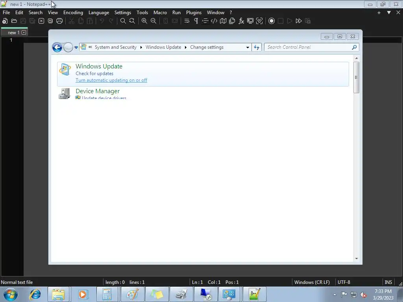Click Run Macro Multiple Times icon
Image resolution: width=403 pixels, height=302 pixels.
click(299, 21)
